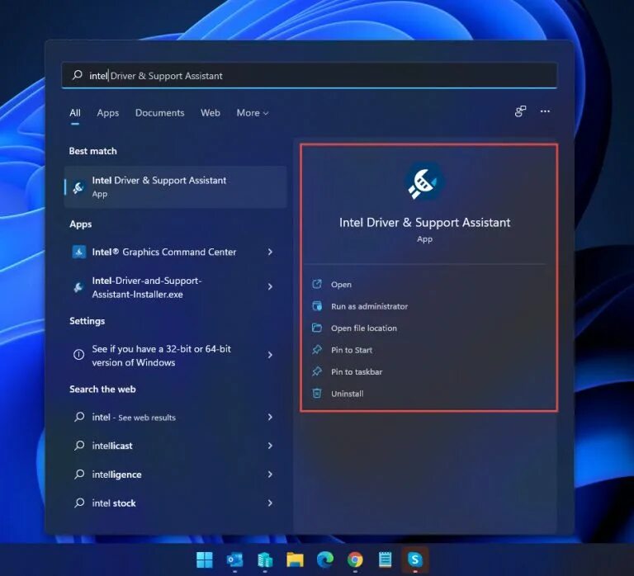Click the Uninstall trash icon
Viewport: 634px width, 576px height.
[317, 394]
